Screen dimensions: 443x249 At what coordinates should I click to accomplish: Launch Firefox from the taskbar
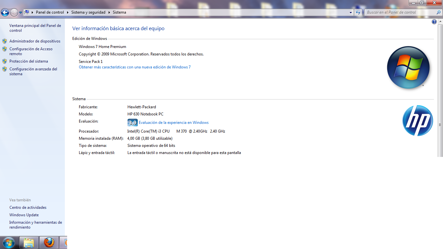[x=49, y=243]
